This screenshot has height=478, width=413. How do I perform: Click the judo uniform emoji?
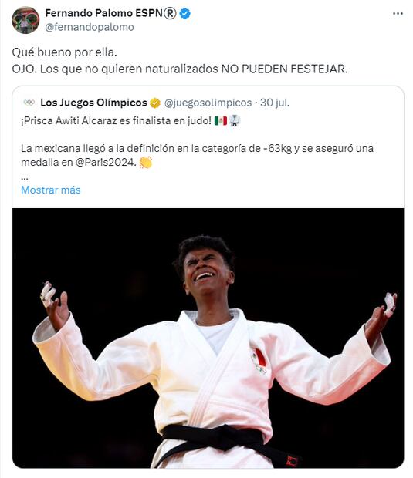[x=235, y=121]
